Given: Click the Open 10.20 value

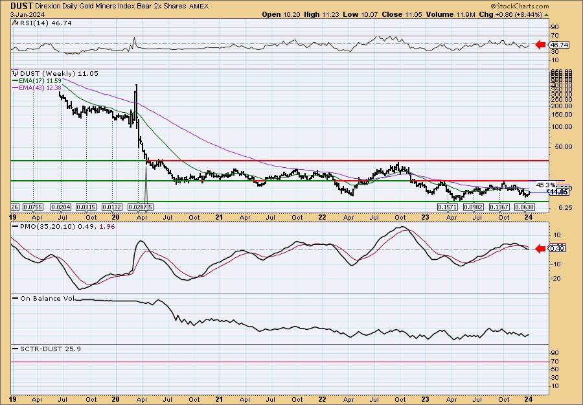Looking at the screenshot, I should [x=281, y=14].
